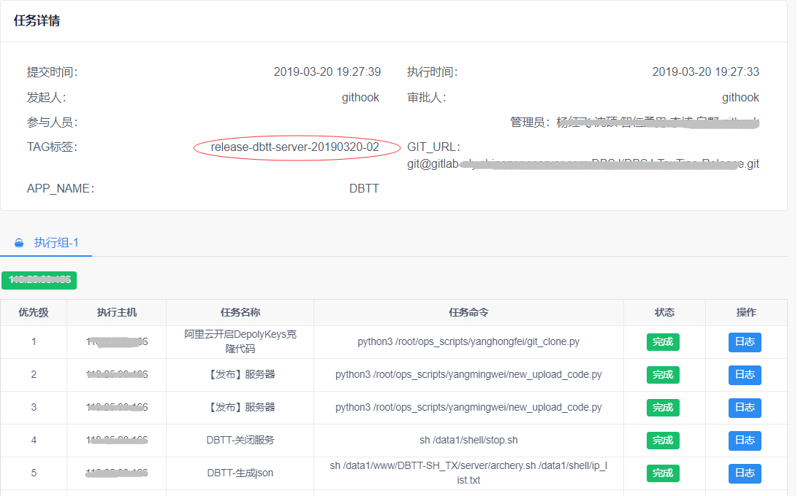
Task: Click the 优先级 column header
Action: point(34,312)
